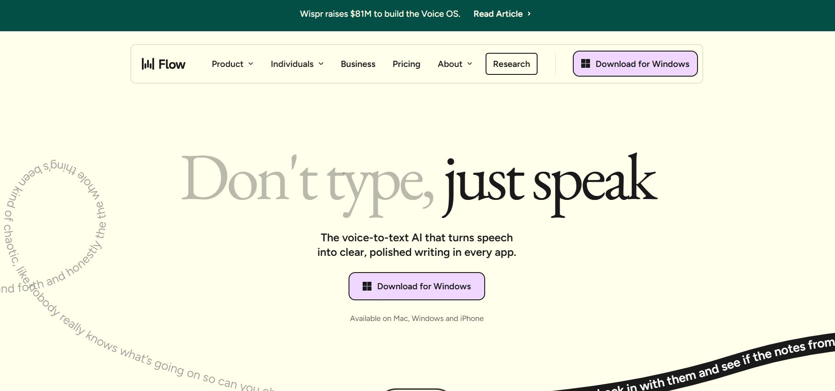Click the Windows icon in the hero download button

coord(367,286)
